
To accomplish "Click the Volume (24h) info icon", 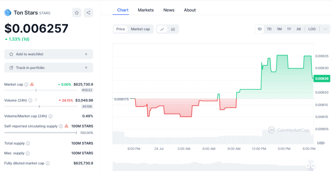I will [x=30, y=100].
